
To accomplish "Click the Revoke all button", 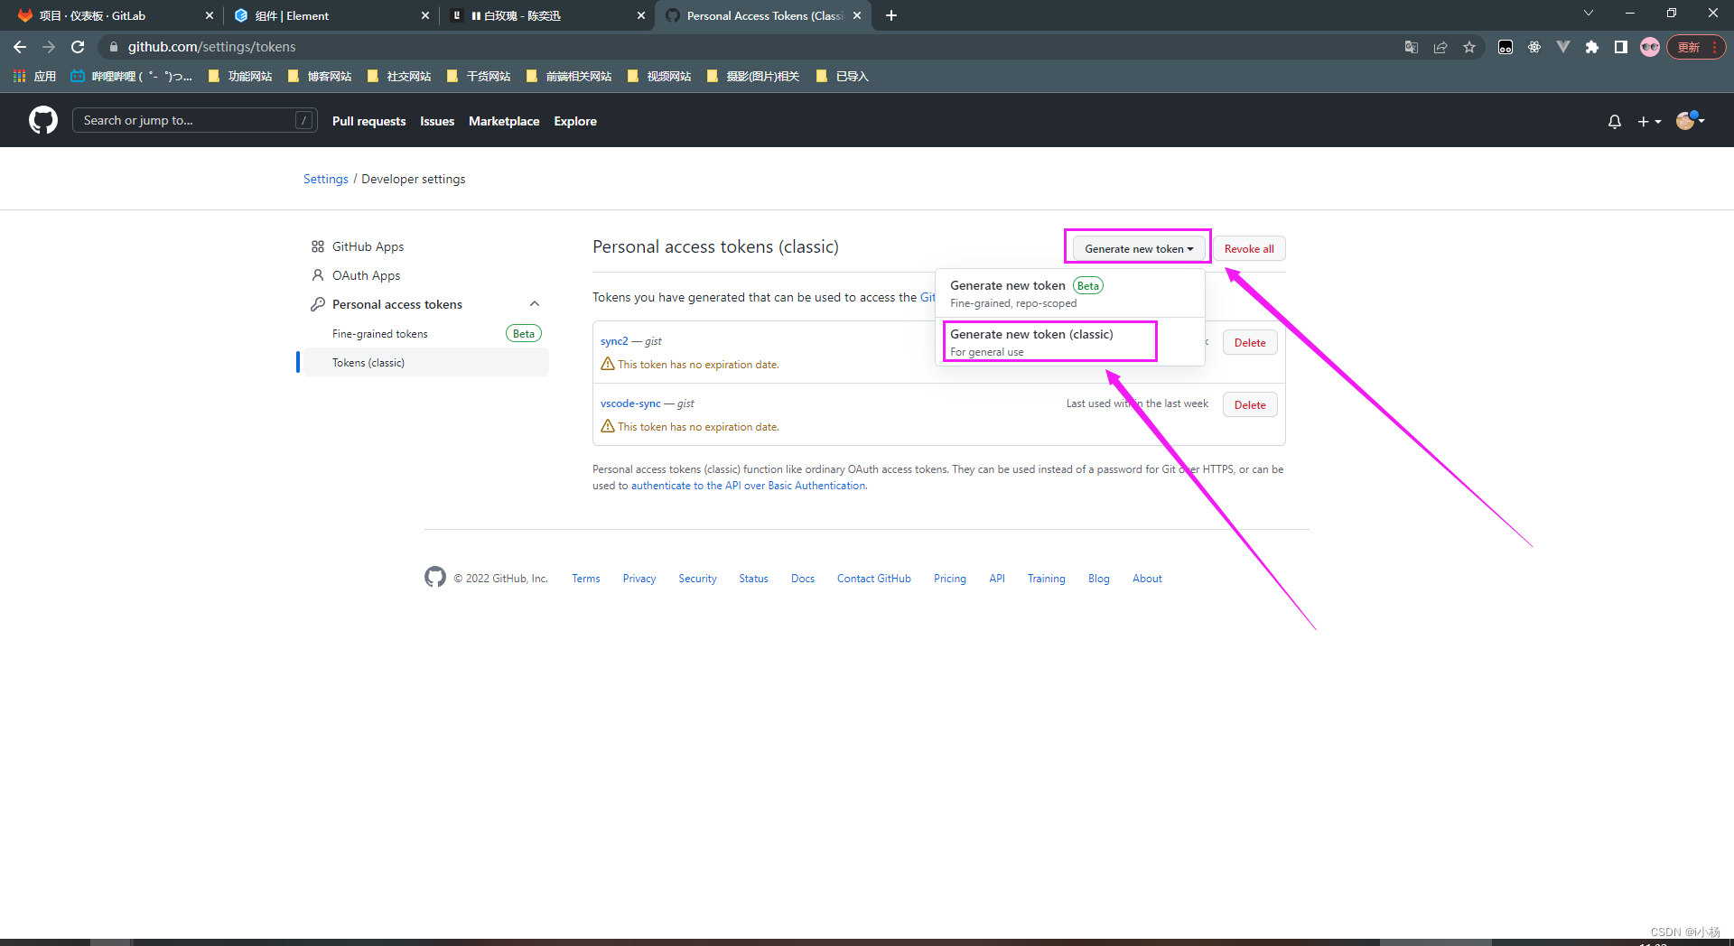I will coord(1249,249).
